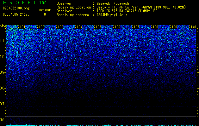The width and height of the screenshot is (199, 126).
Task: Click the 2136 time marker
Action: point(116,27)
